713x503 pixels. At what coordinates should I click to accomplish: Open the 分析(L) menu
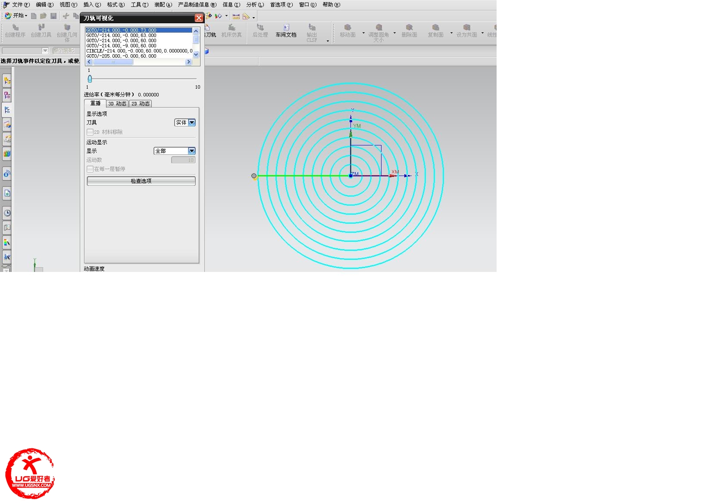pos(255,5)
